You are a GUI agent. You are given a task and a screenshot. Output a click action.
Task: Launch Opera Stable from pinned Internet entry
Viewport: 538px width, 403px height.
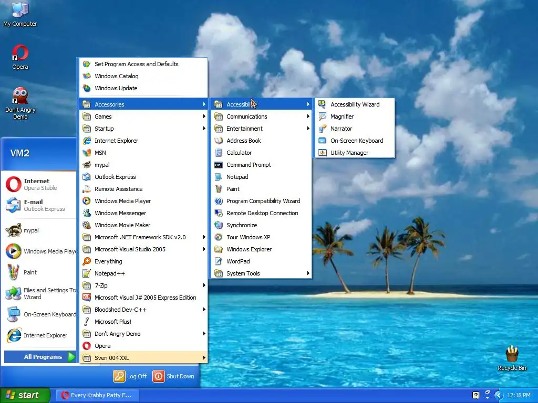(x=40, y=184)
